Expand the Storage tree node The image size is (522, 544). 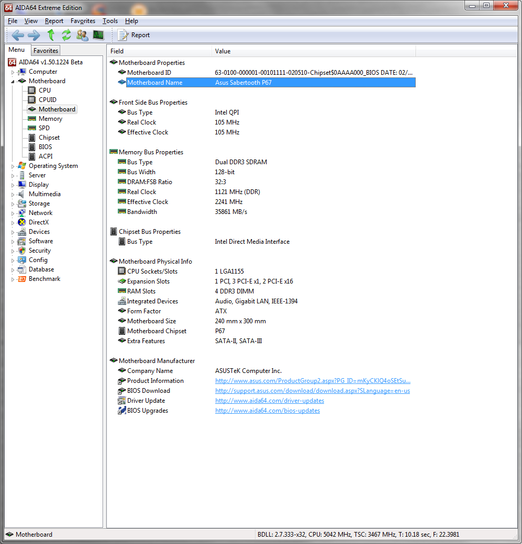click(13, 203)
